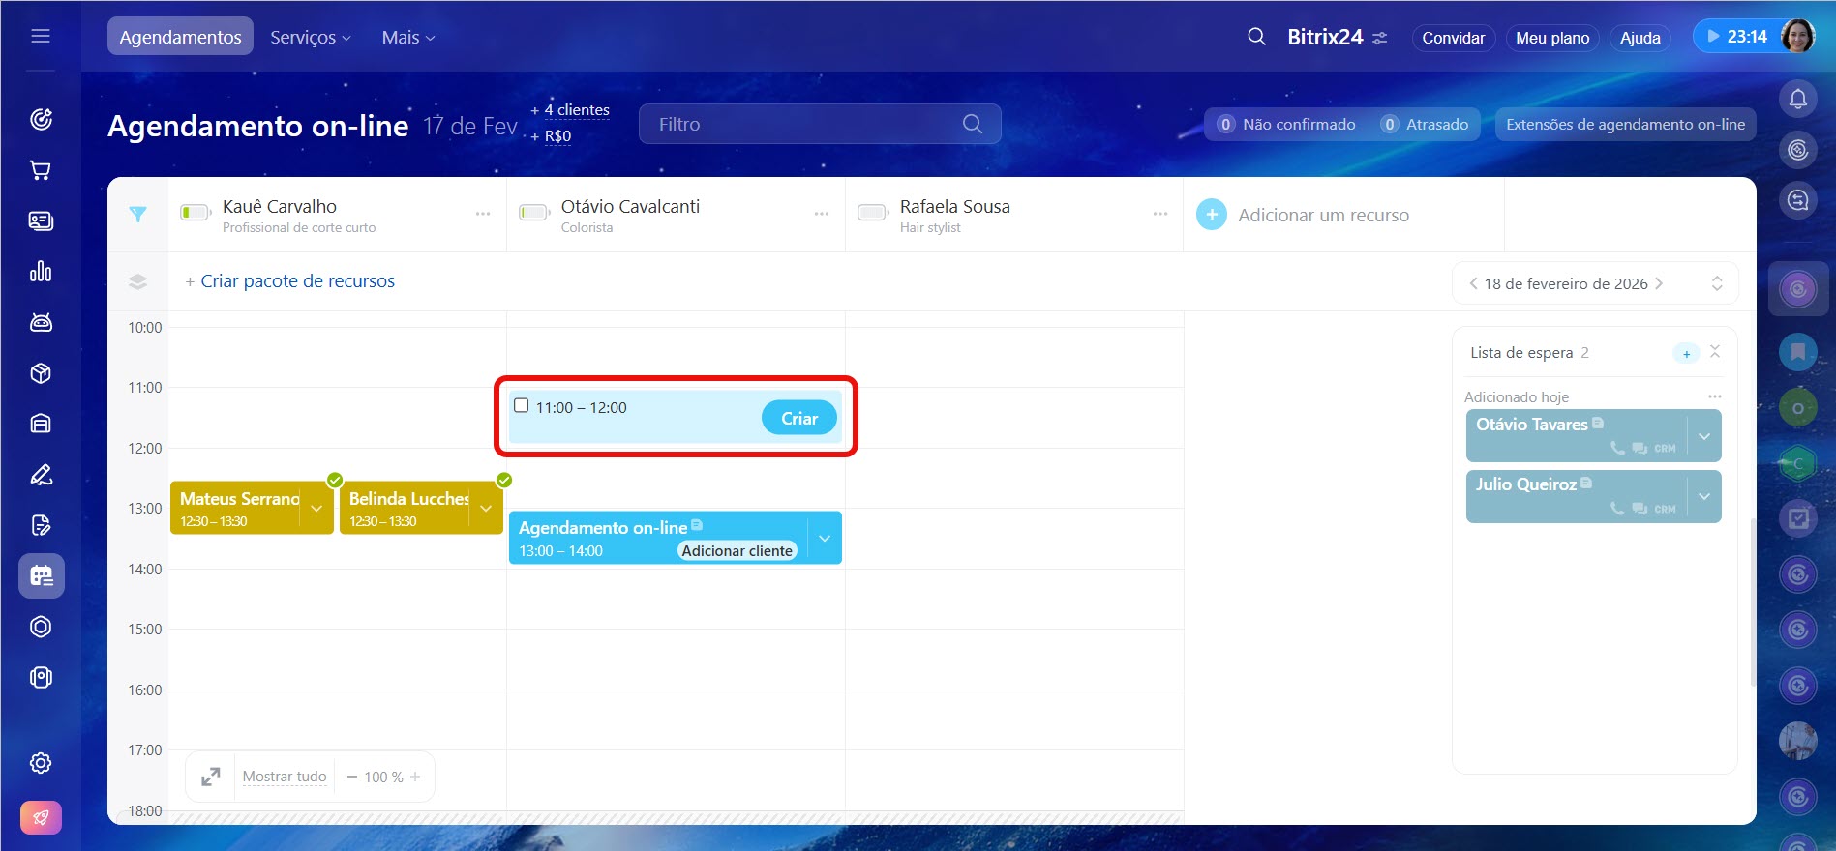The image size is (1836, 851).
Task: Open the Serviços dropdown menu
Action: [x=310, y=37]
